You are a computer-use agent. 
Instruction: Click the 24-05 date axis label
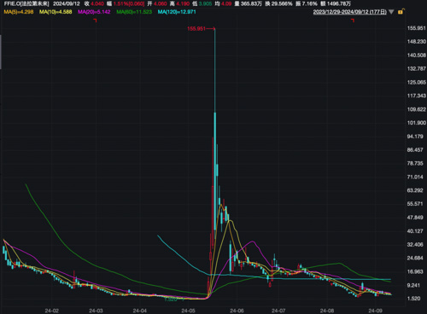[x=188, y=311]
